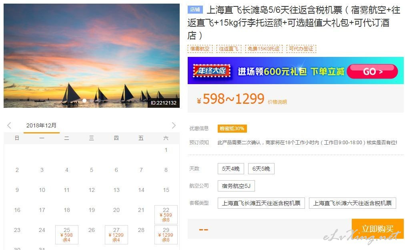Image resolution: width=405 pixels, height=250 pixels.
Task: Click the 宿雾航空 tag
Action: (200, 48)
